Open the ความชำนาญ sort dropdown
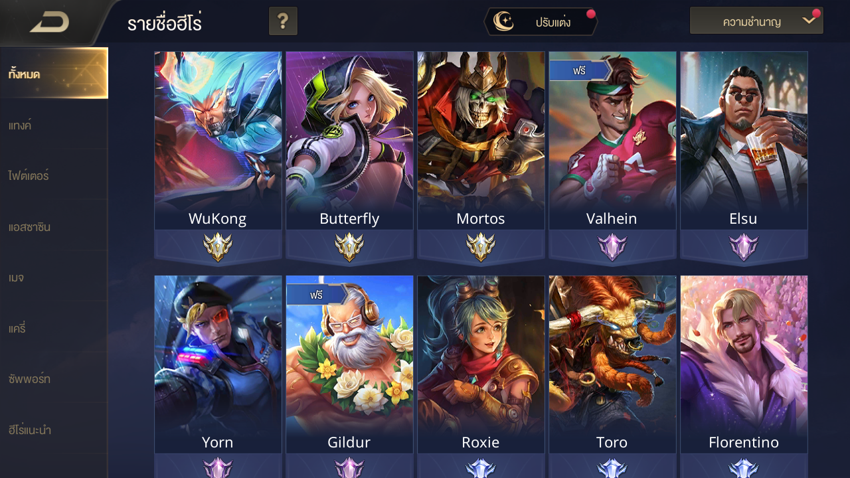 pos(756,21)
